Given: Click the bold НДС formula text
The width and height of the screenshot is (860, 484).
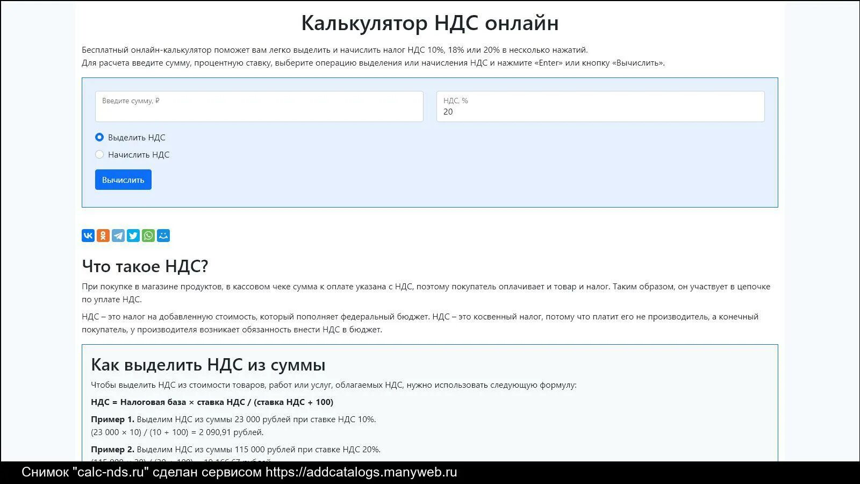Looking at the screenshot, I should point(212,402).
